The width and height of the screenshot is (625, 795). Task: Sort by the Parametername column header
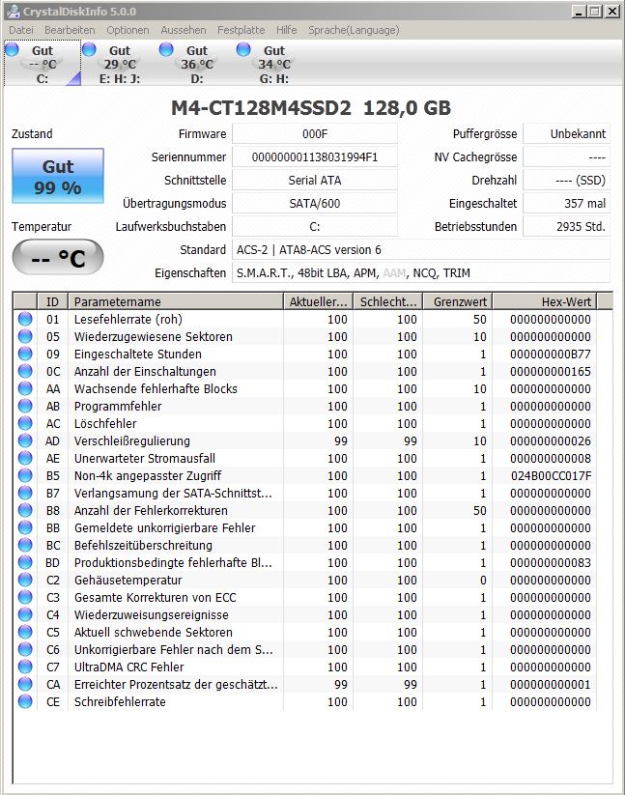click(176, 301)
